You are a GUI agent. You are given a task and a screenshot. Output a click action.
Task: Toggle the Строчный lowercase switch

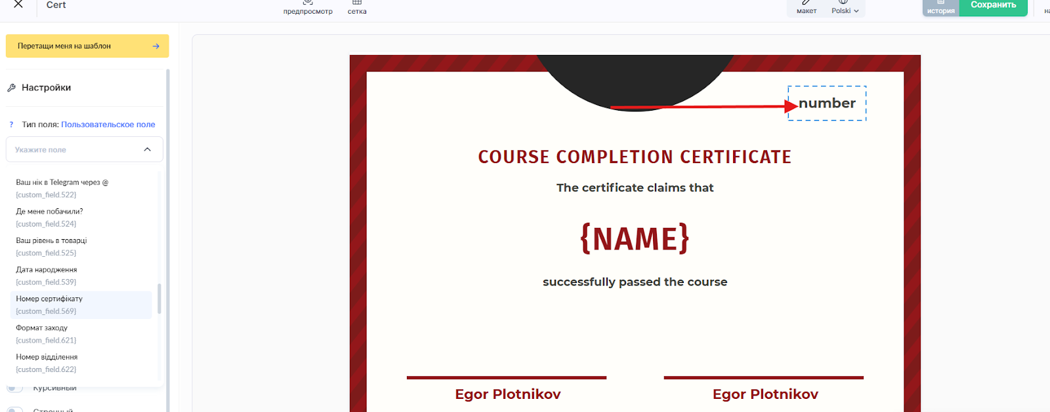14,409
